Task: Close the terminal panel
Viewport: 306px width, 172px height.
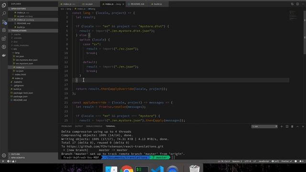Action: point(303,126)
